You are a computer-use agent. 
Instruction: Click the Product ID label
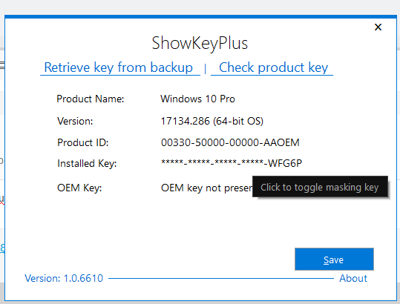(x=83, y=142)
